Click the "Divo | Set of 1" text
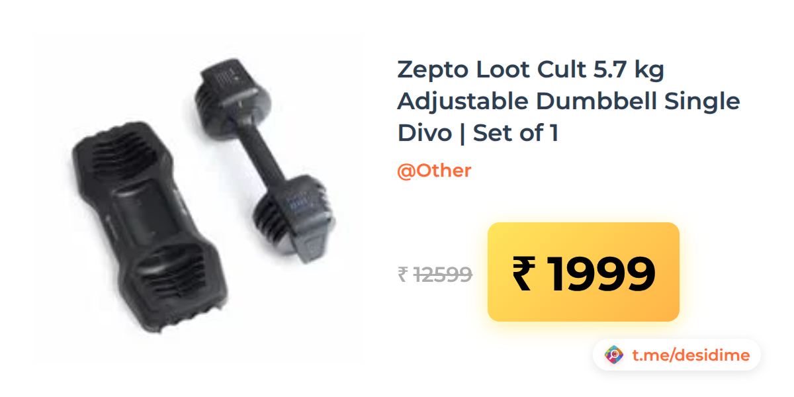 (478, 133)
